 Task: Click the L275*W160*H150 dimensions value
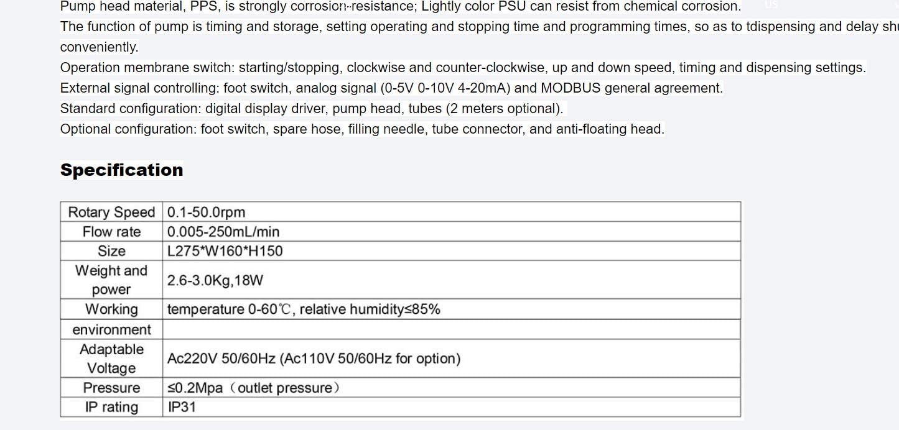coord(225,251)
